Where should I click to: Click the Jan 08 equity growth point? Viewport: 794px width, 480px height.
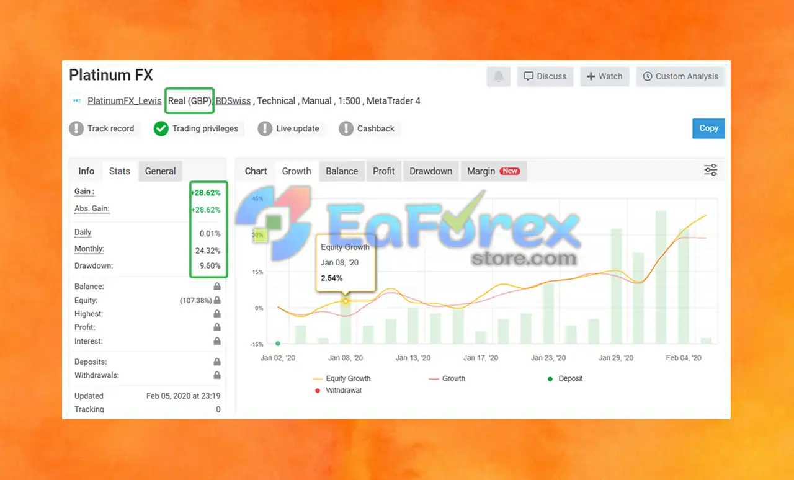pos(346,301)
